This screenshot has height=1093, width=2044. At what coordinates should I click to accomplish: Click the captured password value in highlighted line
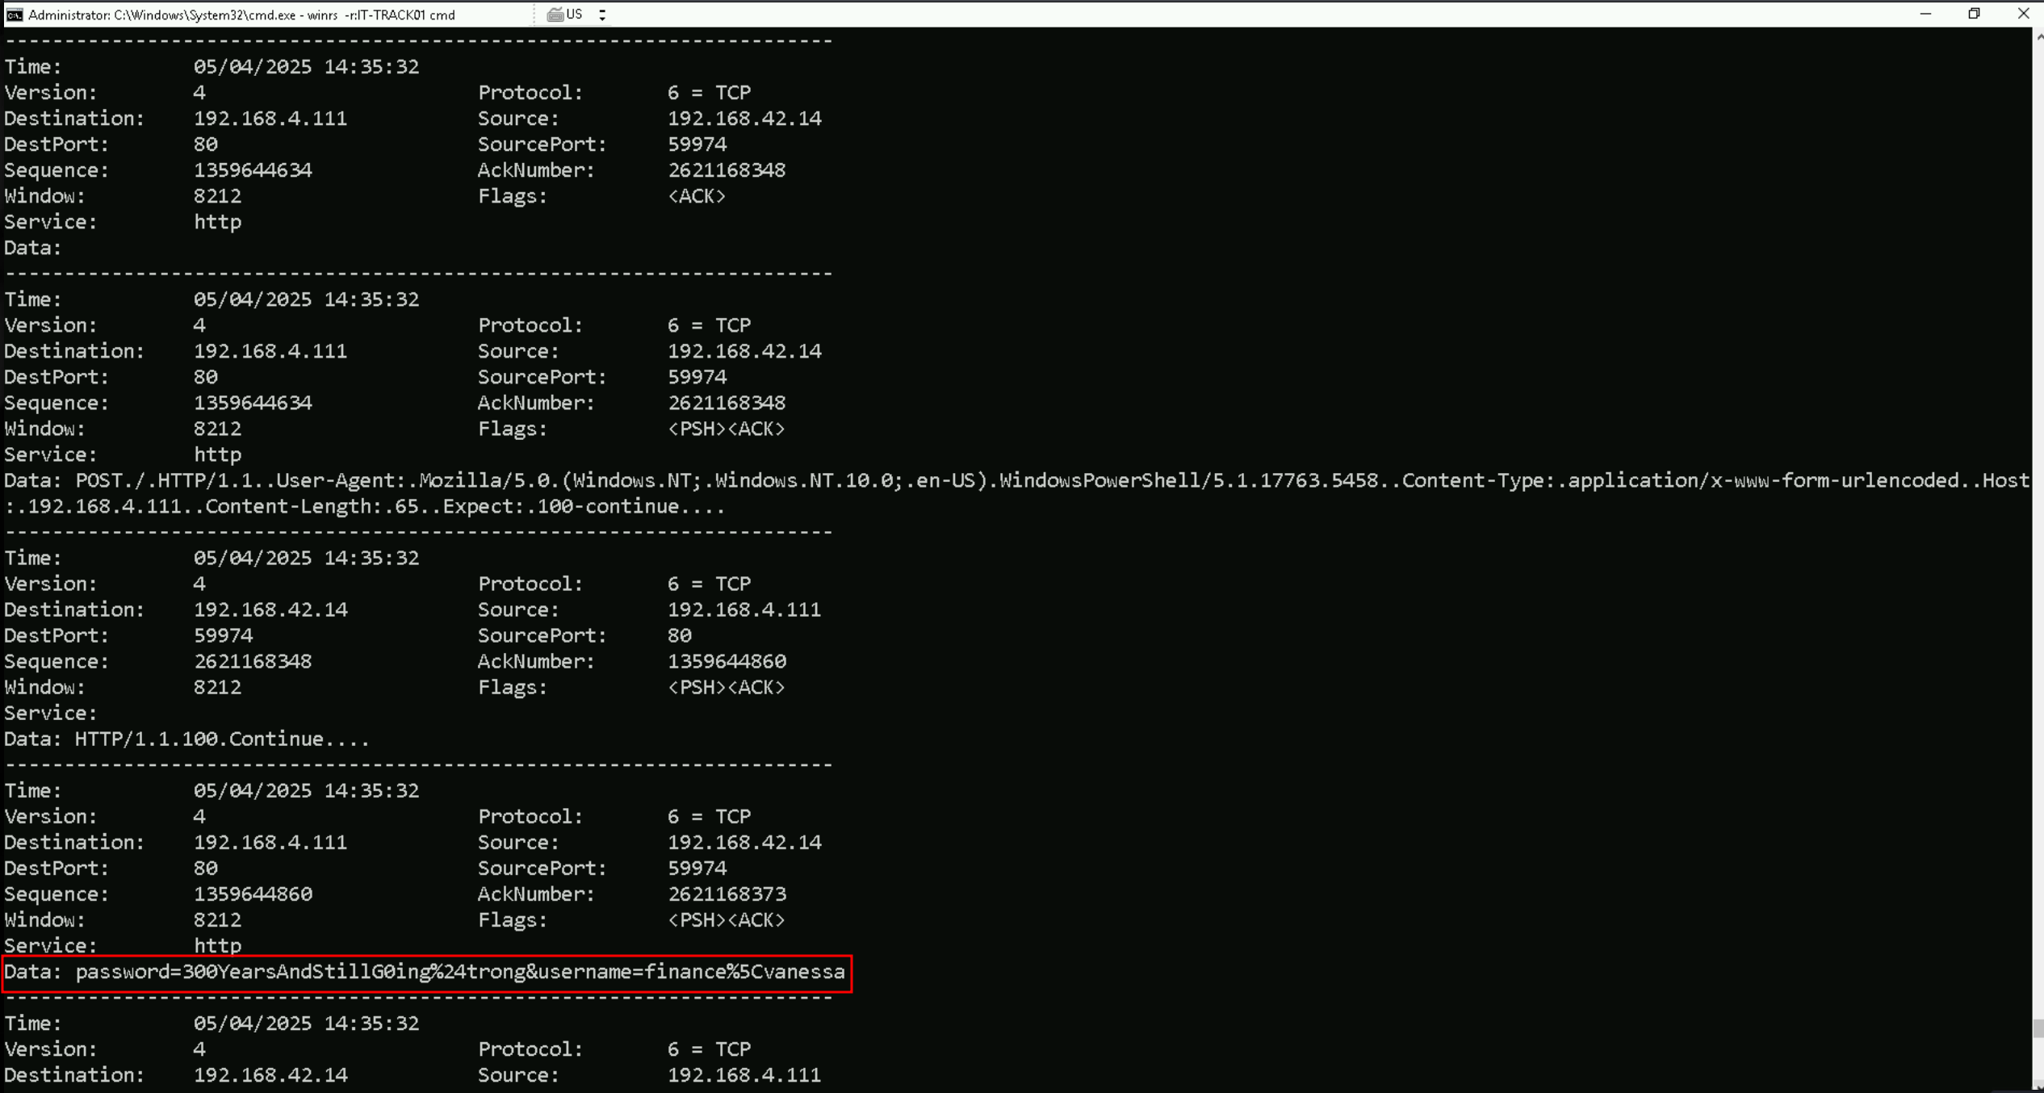tap(354, 972)
